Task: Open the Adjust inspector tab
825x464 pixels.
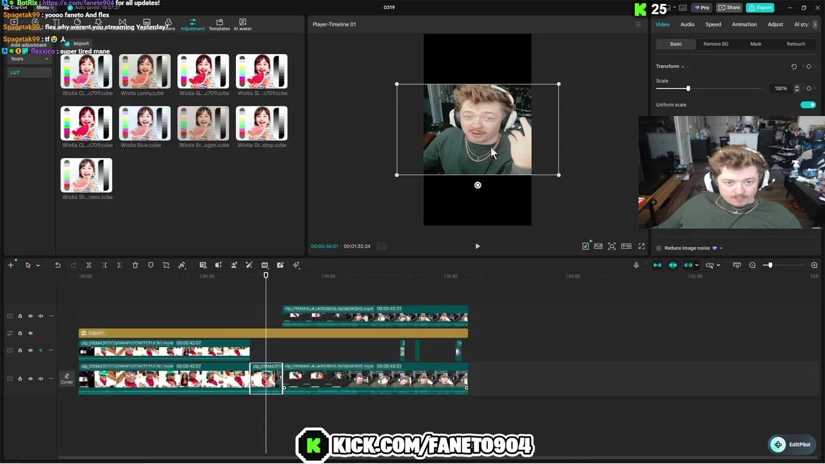Action: pos(775,24)
